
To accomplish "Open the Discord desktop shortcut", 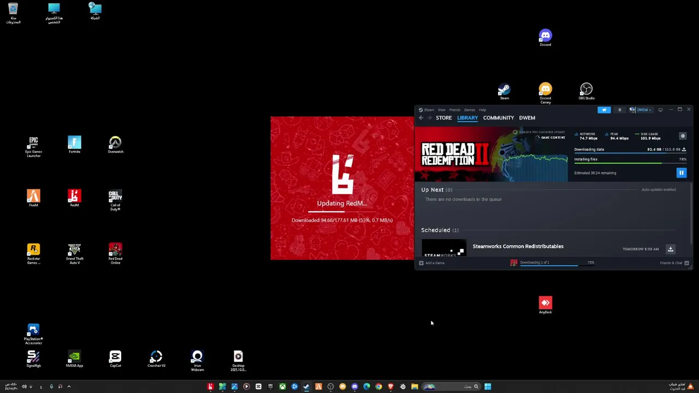I will pos(545,38).
